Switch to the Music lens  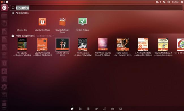(x=104, y=109)
